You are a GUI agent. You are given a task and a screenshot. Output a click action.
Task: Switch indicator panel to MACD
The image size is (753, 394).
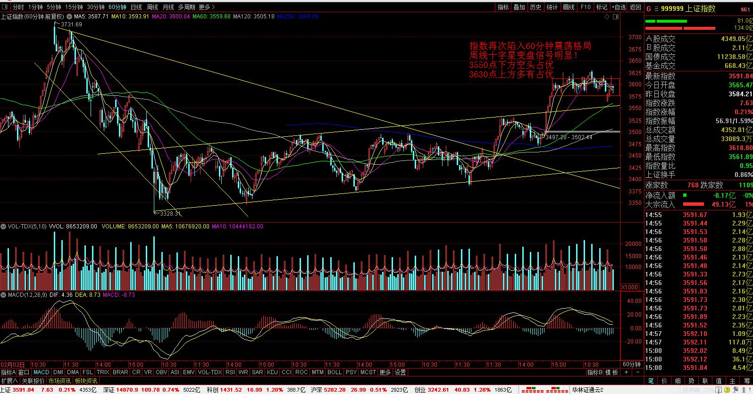[41, 372]
